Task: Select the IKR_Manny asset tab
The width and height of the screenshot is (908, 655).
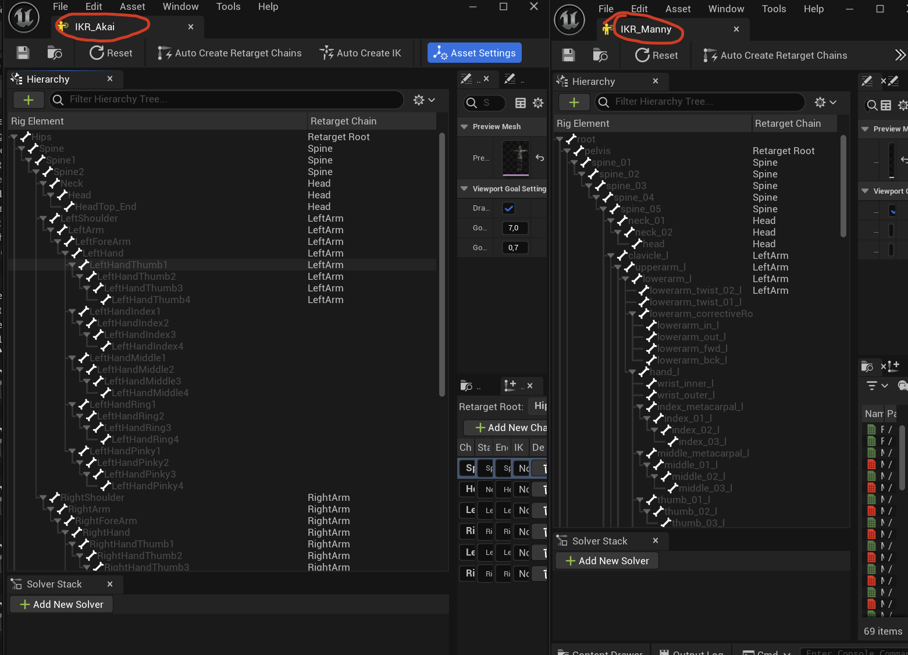Action: click(x=646, y=29)
